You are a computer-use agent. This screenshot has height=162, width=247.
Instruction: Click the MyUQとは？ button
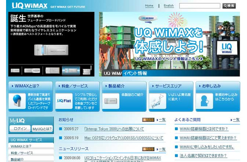tap(42, 129)
